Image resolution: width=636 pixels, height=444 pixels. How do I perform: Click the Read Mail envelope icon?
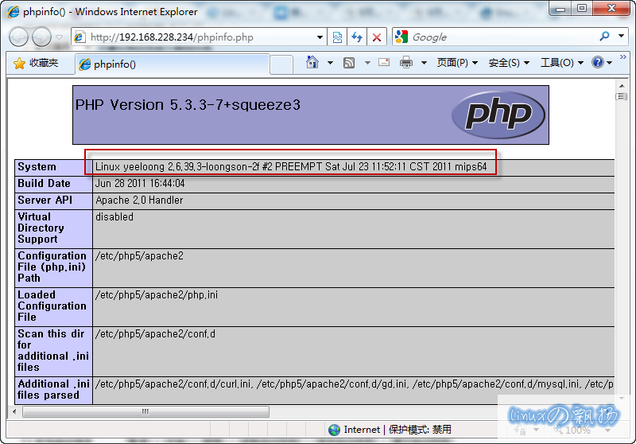(x=384, y=63)
